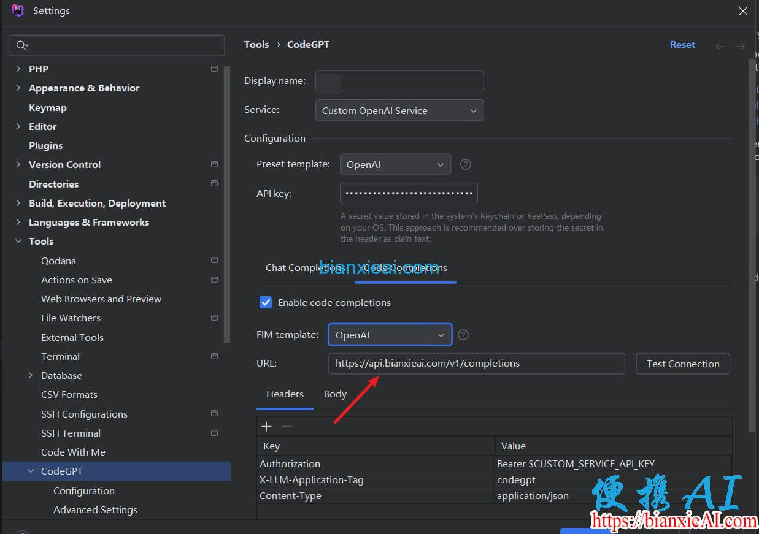The width and height of the screenshot is (759, 534).
Task: Click the back navigation arrow near Reset
Action: click(x=720, y=46)
